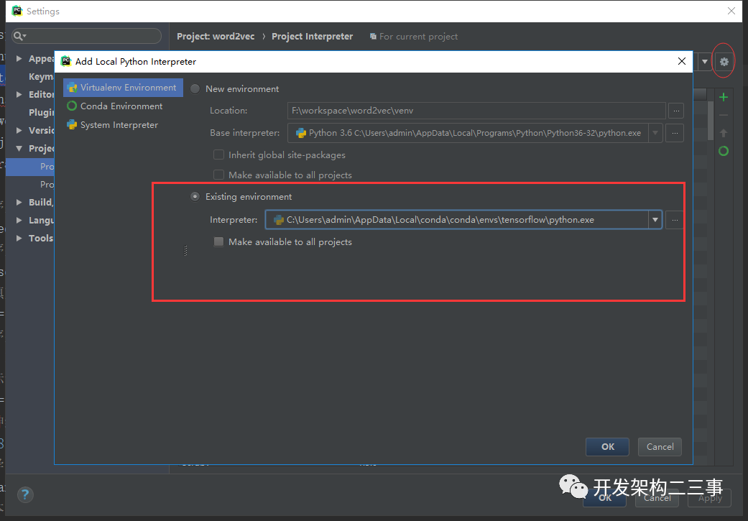Click the PyCharm icon in Settings title bar
The height and width of the screenshot is (521, 748).
tap(17, 11)
